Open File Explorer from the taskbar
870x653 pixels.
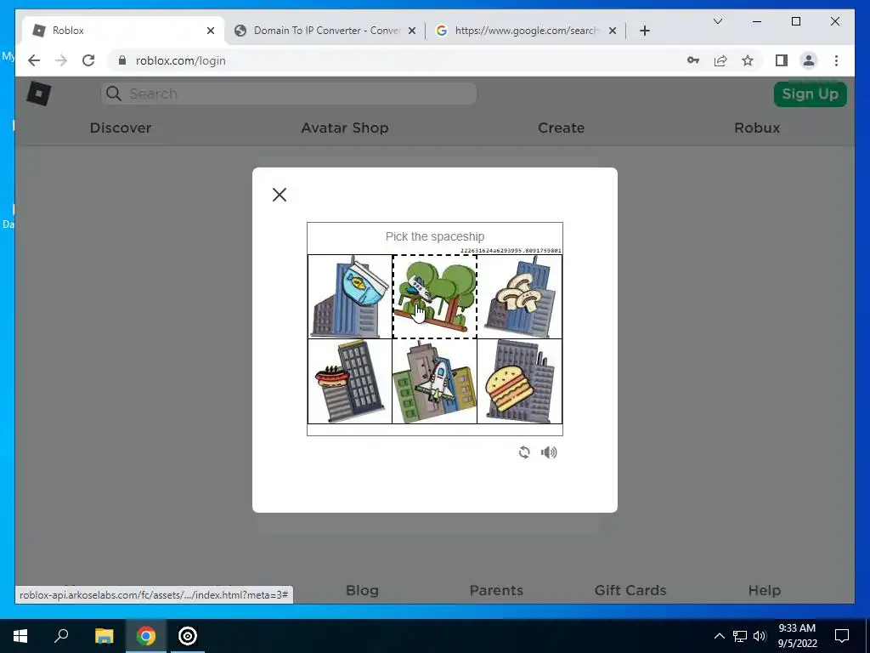104,636
